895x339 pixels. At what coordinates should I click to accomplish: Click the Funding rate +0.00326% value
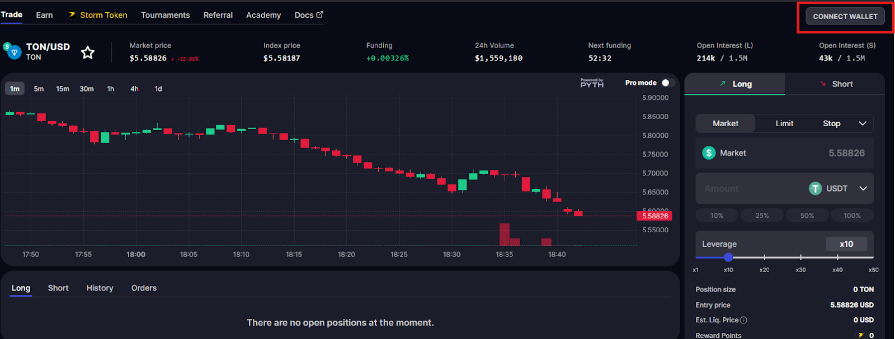point(388,58)
